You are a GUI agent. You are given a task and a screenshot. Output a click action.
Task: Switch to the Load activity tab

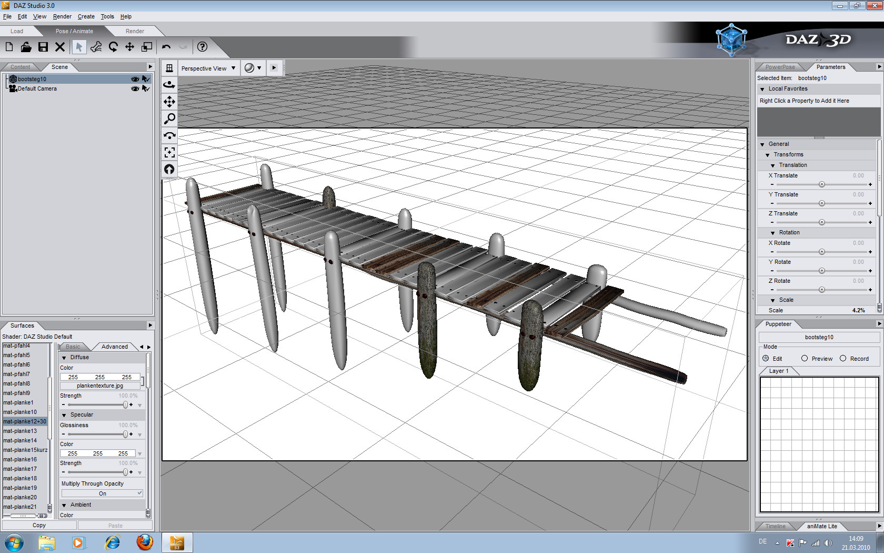[x=17, y=31]
